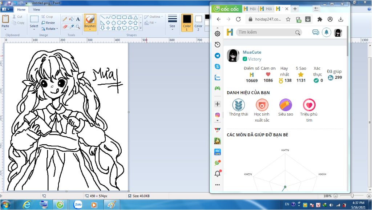Choose the Oval shape in Shapes gallery
This screenshot has height=210, width=372.
pos(114,17)
